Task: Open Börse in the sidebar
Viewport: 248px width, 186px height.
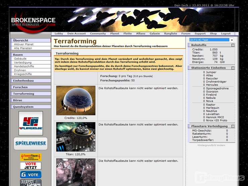Action: (x=31, y=100)
